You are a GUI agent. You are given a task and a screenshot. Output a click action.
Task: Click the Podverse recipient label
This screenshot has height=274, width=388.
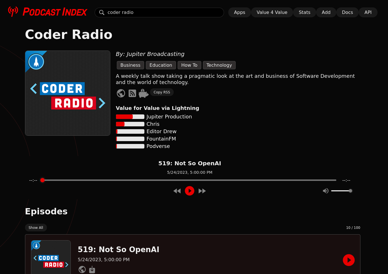coord(158,146)
